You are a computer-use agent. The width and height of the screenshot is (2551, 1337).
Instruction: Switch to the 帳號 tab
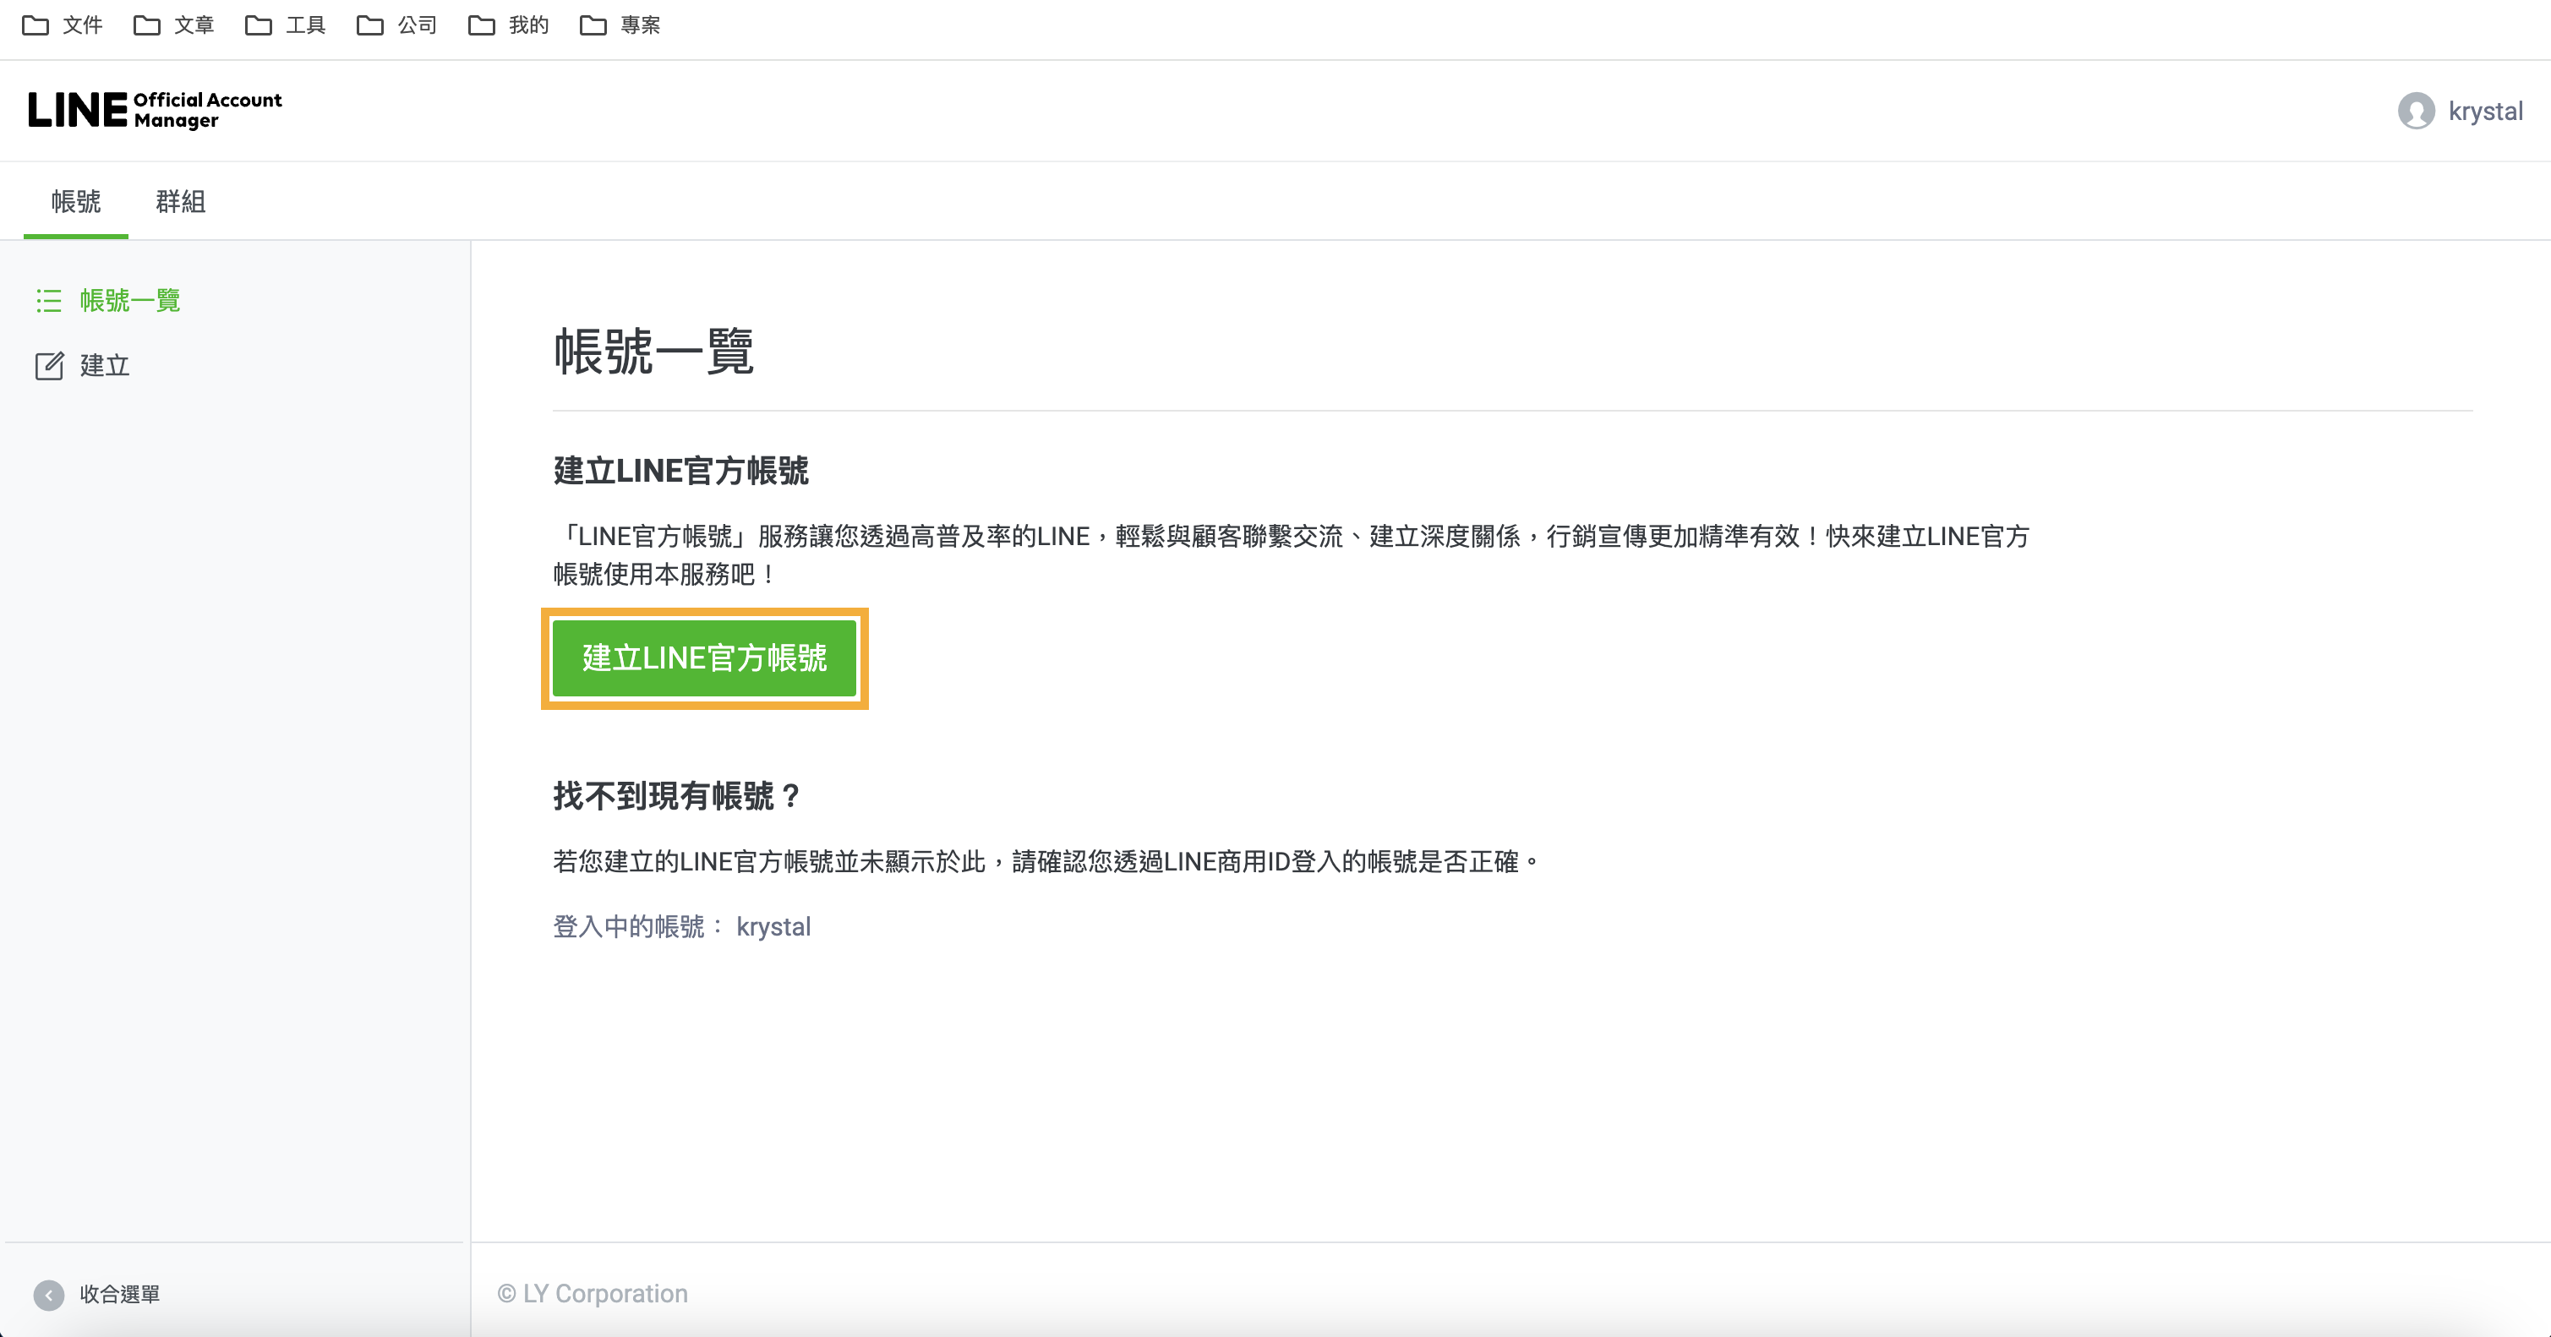[76, 201]
